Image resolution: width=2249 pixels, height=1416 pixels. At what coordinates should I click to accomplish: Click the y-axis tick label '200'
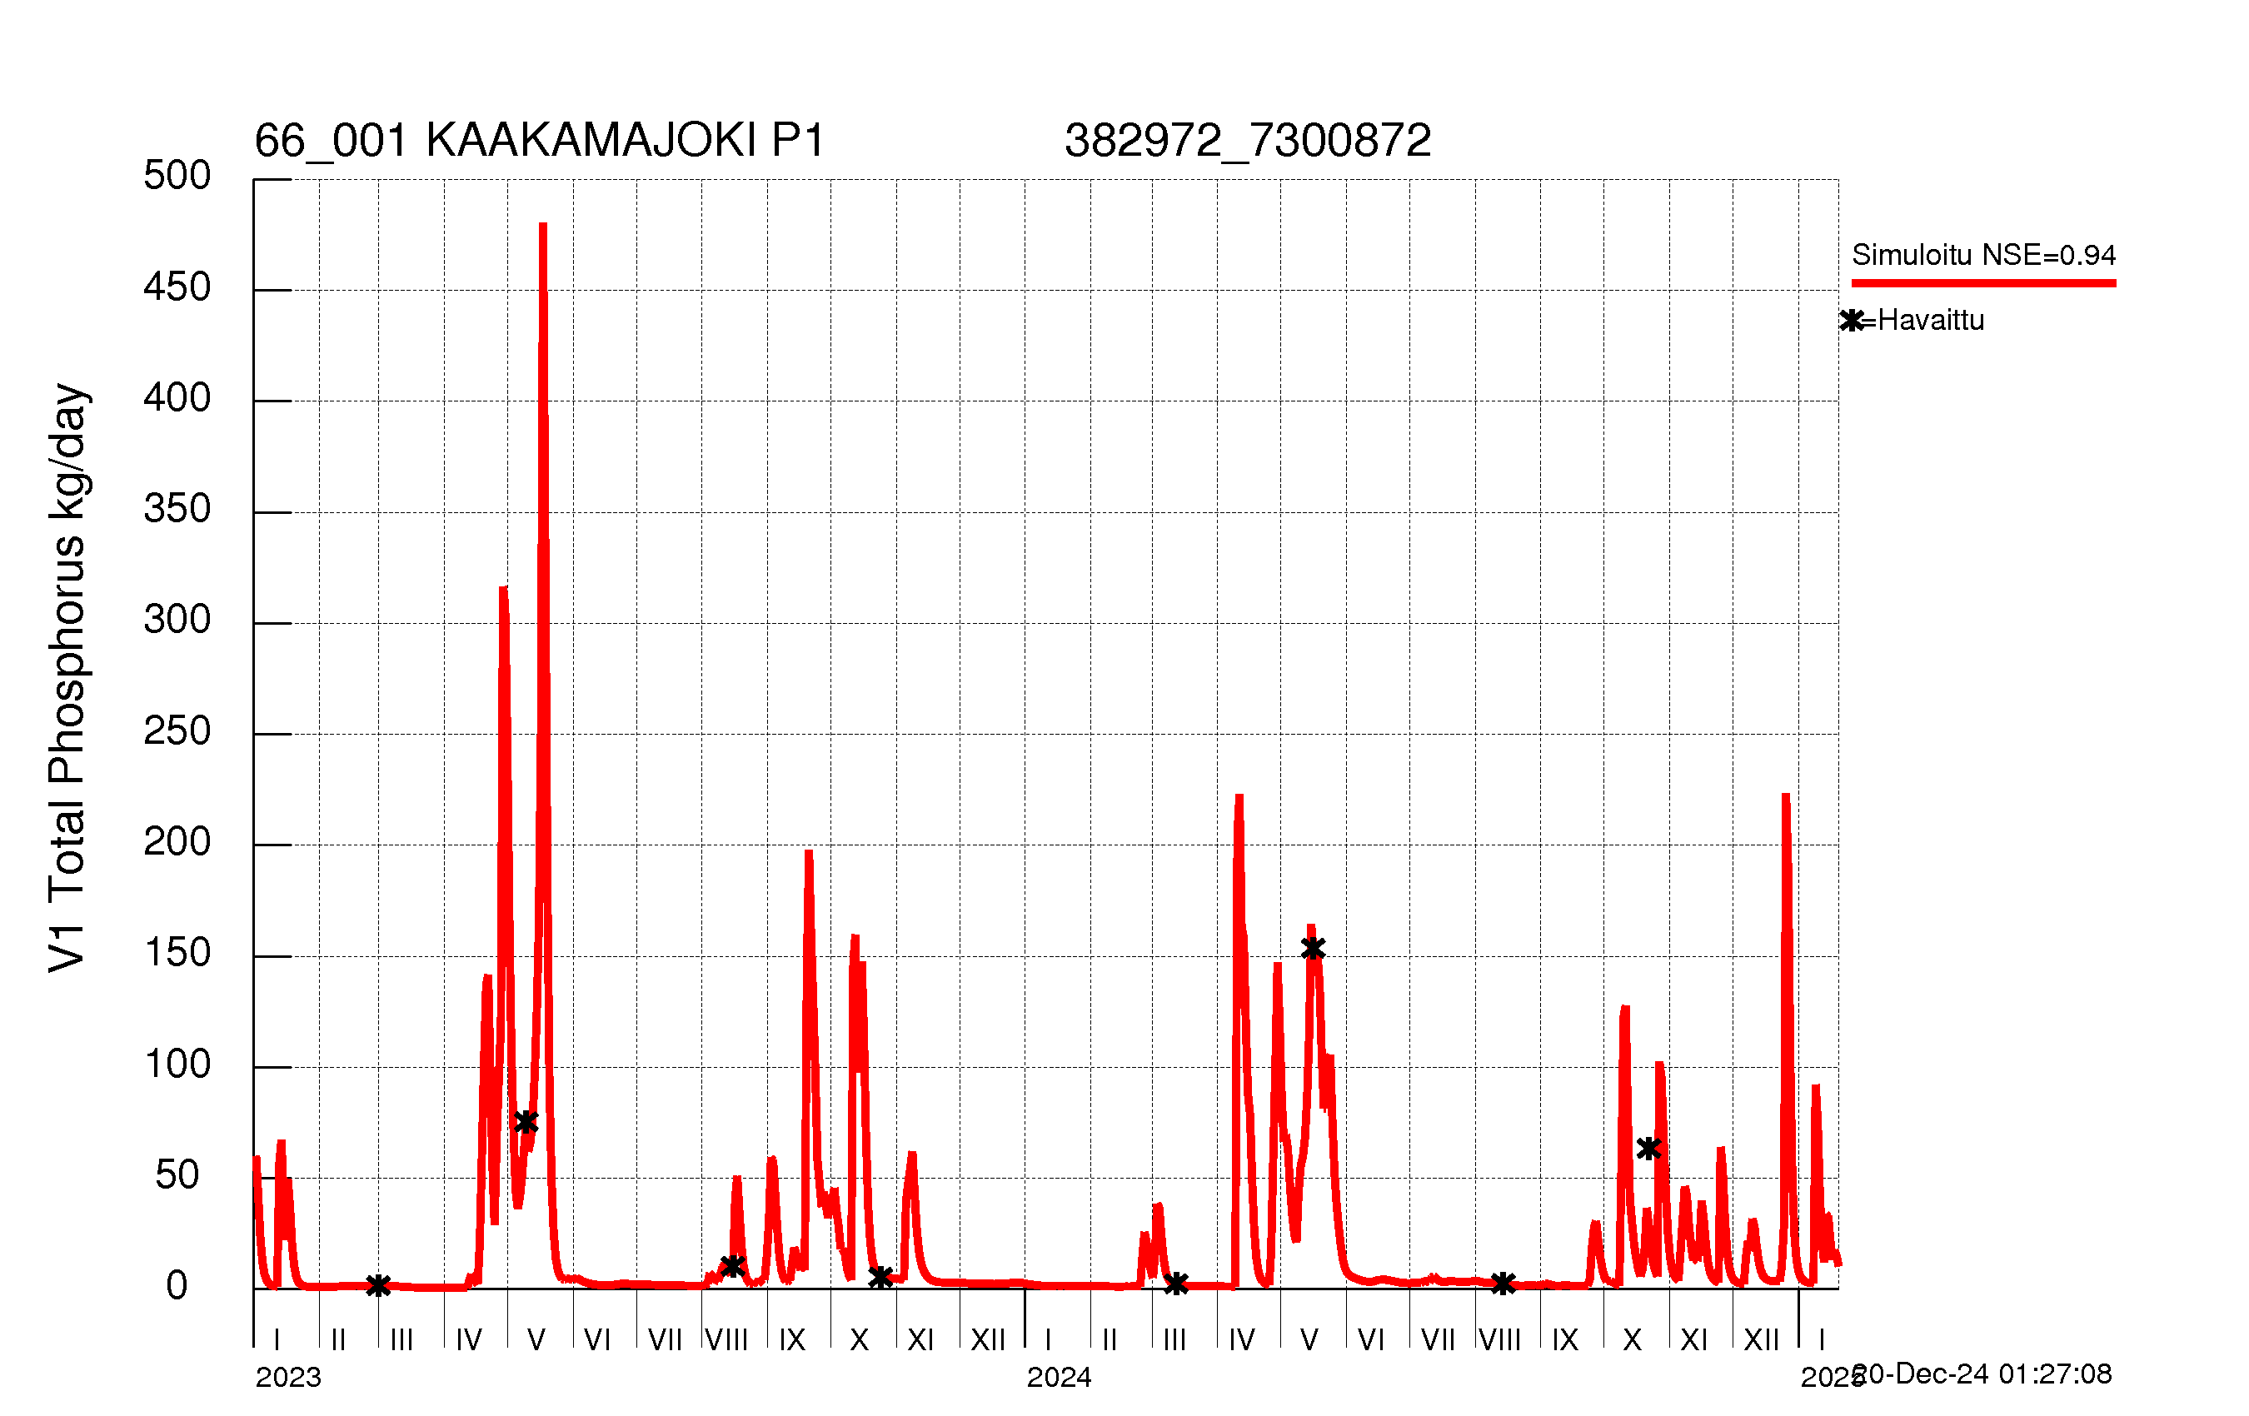(177, 842)
